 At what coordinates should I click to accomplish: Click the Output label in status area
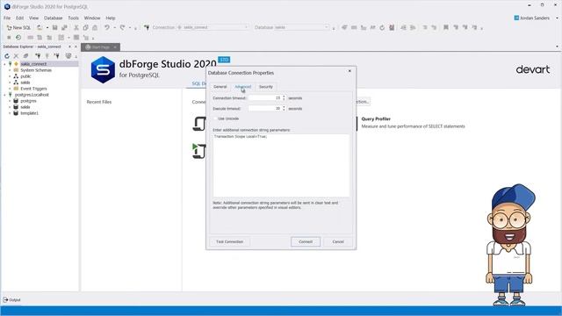click(15, 300)
